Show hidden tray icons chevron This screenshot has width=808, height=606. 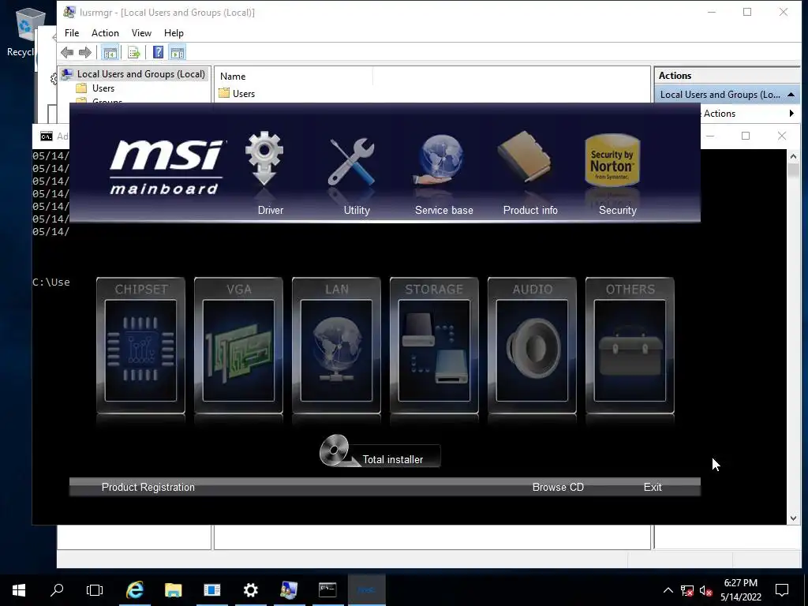tap(668, 590)
